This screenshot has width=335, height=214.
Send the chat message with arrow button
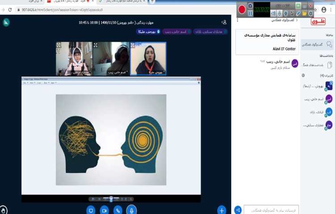pyautogui.click(x=238, y=210)
